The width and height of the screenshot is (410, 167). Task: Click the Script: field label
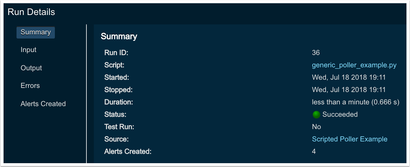pos(114,65)
